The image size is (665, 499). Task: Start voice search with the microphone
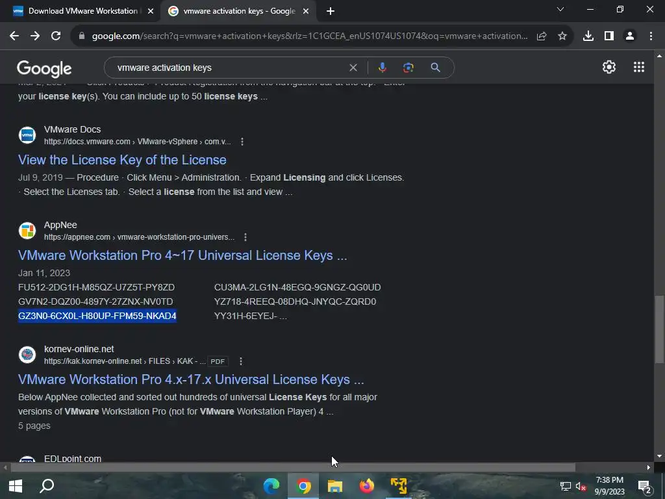click(382, 68)
